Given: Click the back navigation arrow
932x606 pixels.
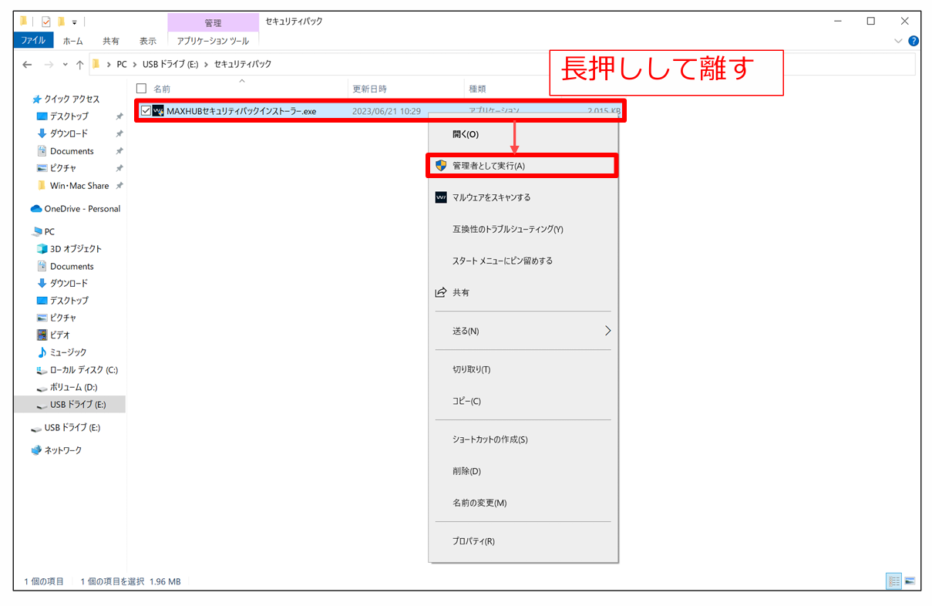Looking at the screenshot, I should point(28,64).
